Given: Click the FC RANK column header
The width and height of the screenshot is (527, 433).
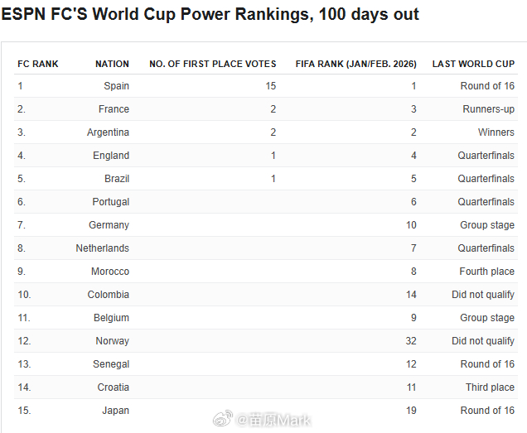Looking at the screenshot, I should (x=38, y=64).
